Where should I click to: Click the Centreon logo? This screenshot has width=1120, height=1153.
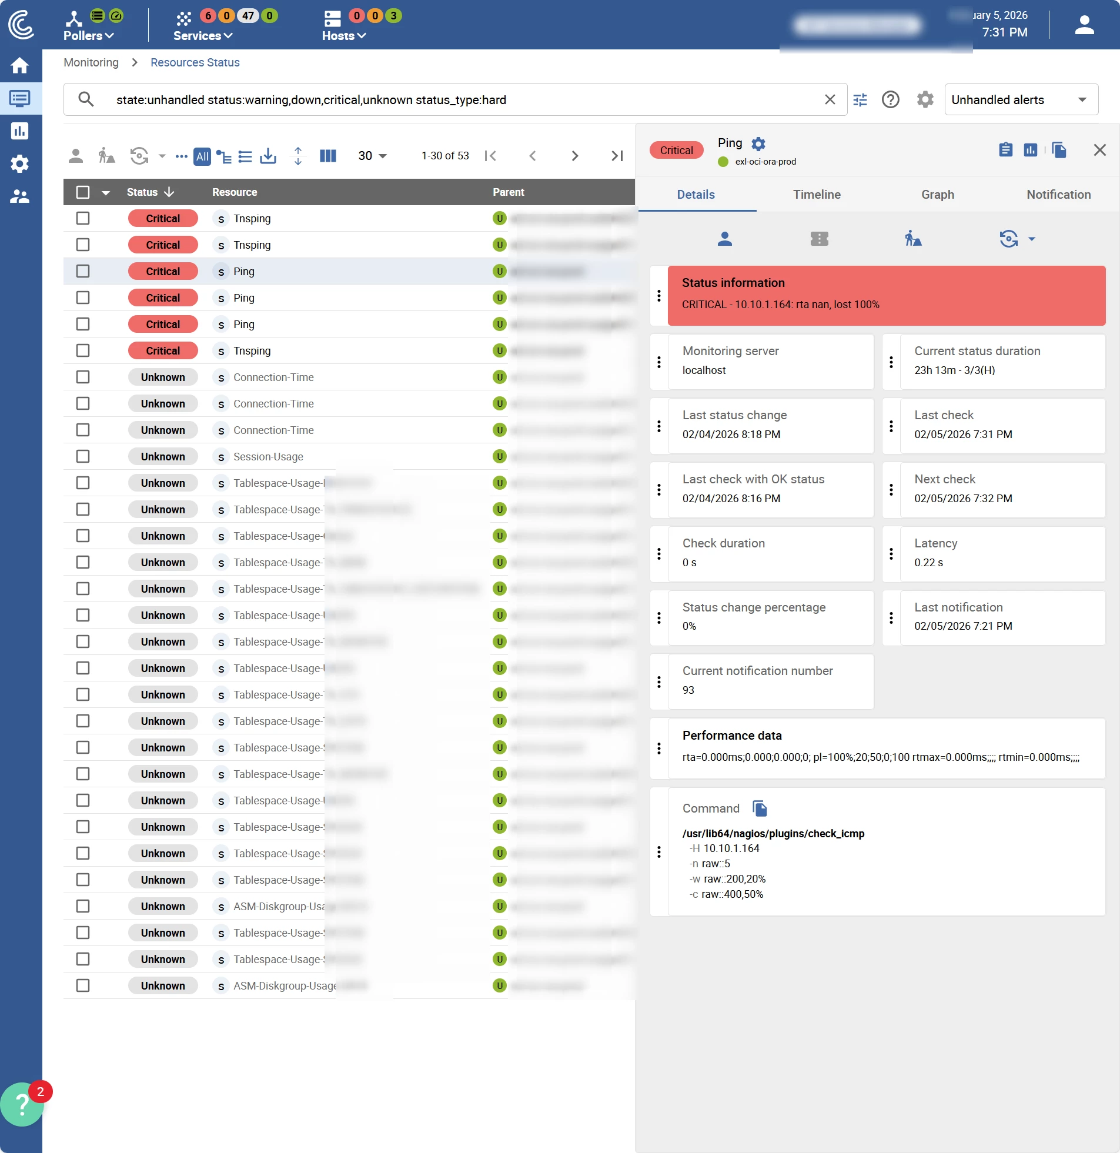(x=21, y=25)
